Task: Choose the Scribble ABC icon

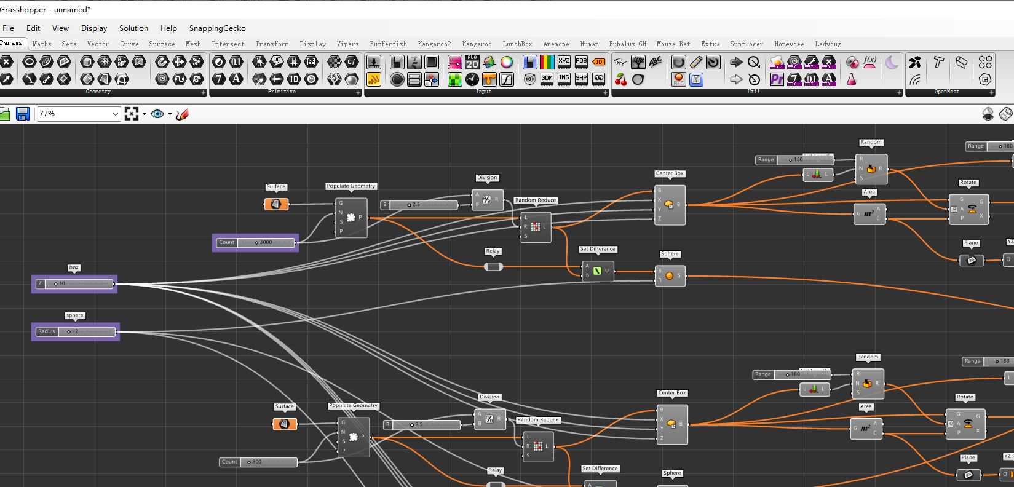Action: 656,61
